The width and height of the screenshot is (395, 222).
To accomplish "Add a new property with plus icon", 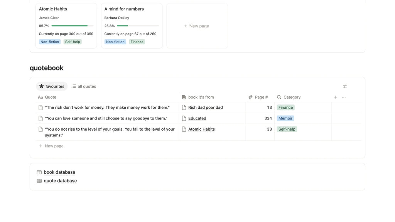I will coord(336,97).
